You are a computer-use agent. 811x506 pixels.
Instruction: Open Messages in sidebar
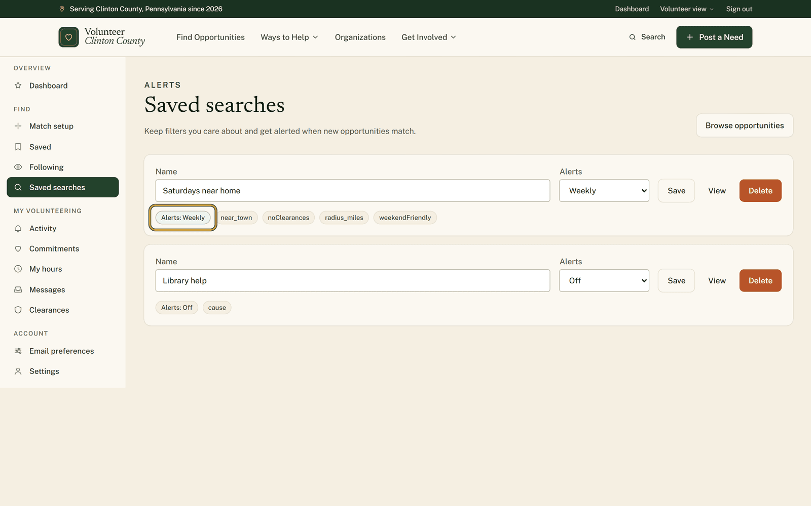[x=63, y=290]
